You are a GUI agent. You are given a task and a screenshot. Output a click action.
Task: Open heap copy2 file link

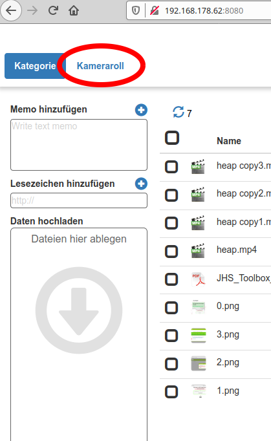click(244, 193)
